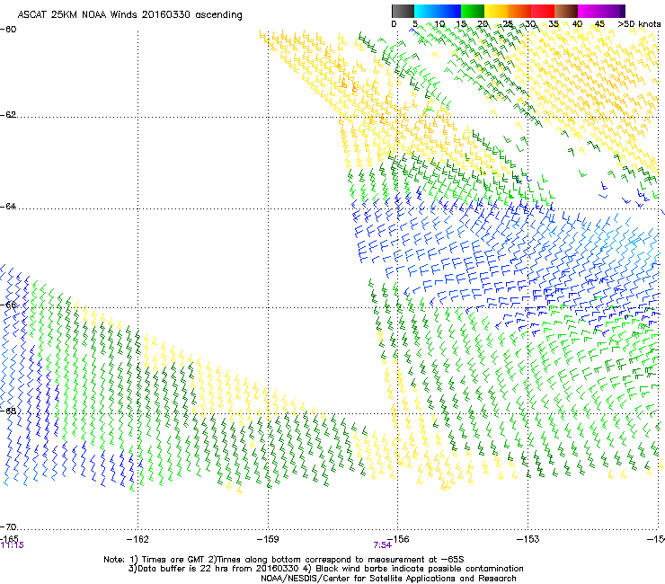Click the '0' legend label under color bar
Image resolution: width=665 pixels, height=584 pixels.
[394, 24]
